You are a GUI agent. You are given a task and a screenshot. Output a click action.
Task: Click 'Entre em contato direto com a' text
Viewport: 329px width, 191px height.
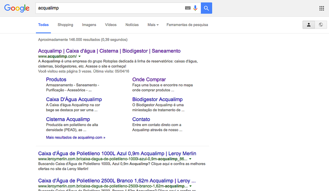coord(157,125)
